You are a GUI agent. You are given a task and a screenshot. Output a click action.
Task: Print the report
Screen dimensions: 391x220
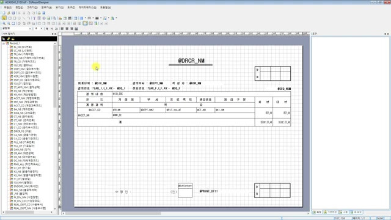(39, 13)
